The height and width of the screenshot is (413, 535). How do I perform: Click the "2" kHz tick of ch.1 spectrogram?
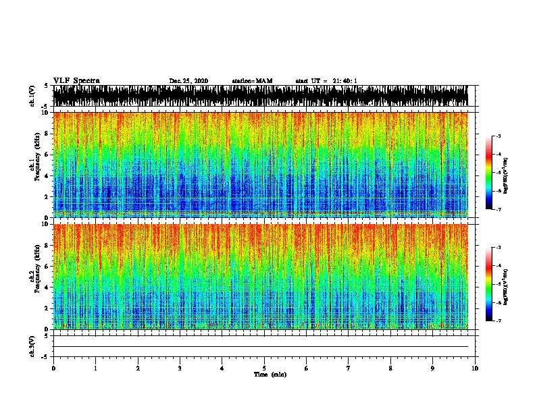point(47,197)
